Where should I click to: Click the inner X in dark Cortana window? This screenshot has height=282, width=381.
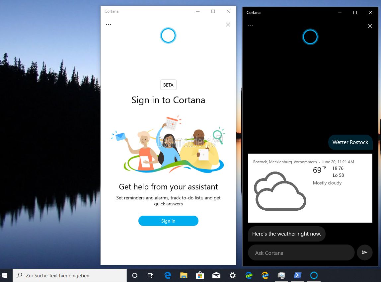coord(370,26)
